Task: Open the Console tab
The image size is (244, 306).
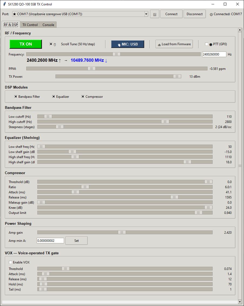Action: [x=48, y=25]
